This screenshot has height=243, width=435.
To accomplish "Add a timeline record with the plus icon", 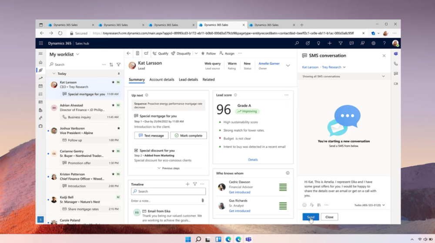I will pyautogui.click(x=187, y=184).
